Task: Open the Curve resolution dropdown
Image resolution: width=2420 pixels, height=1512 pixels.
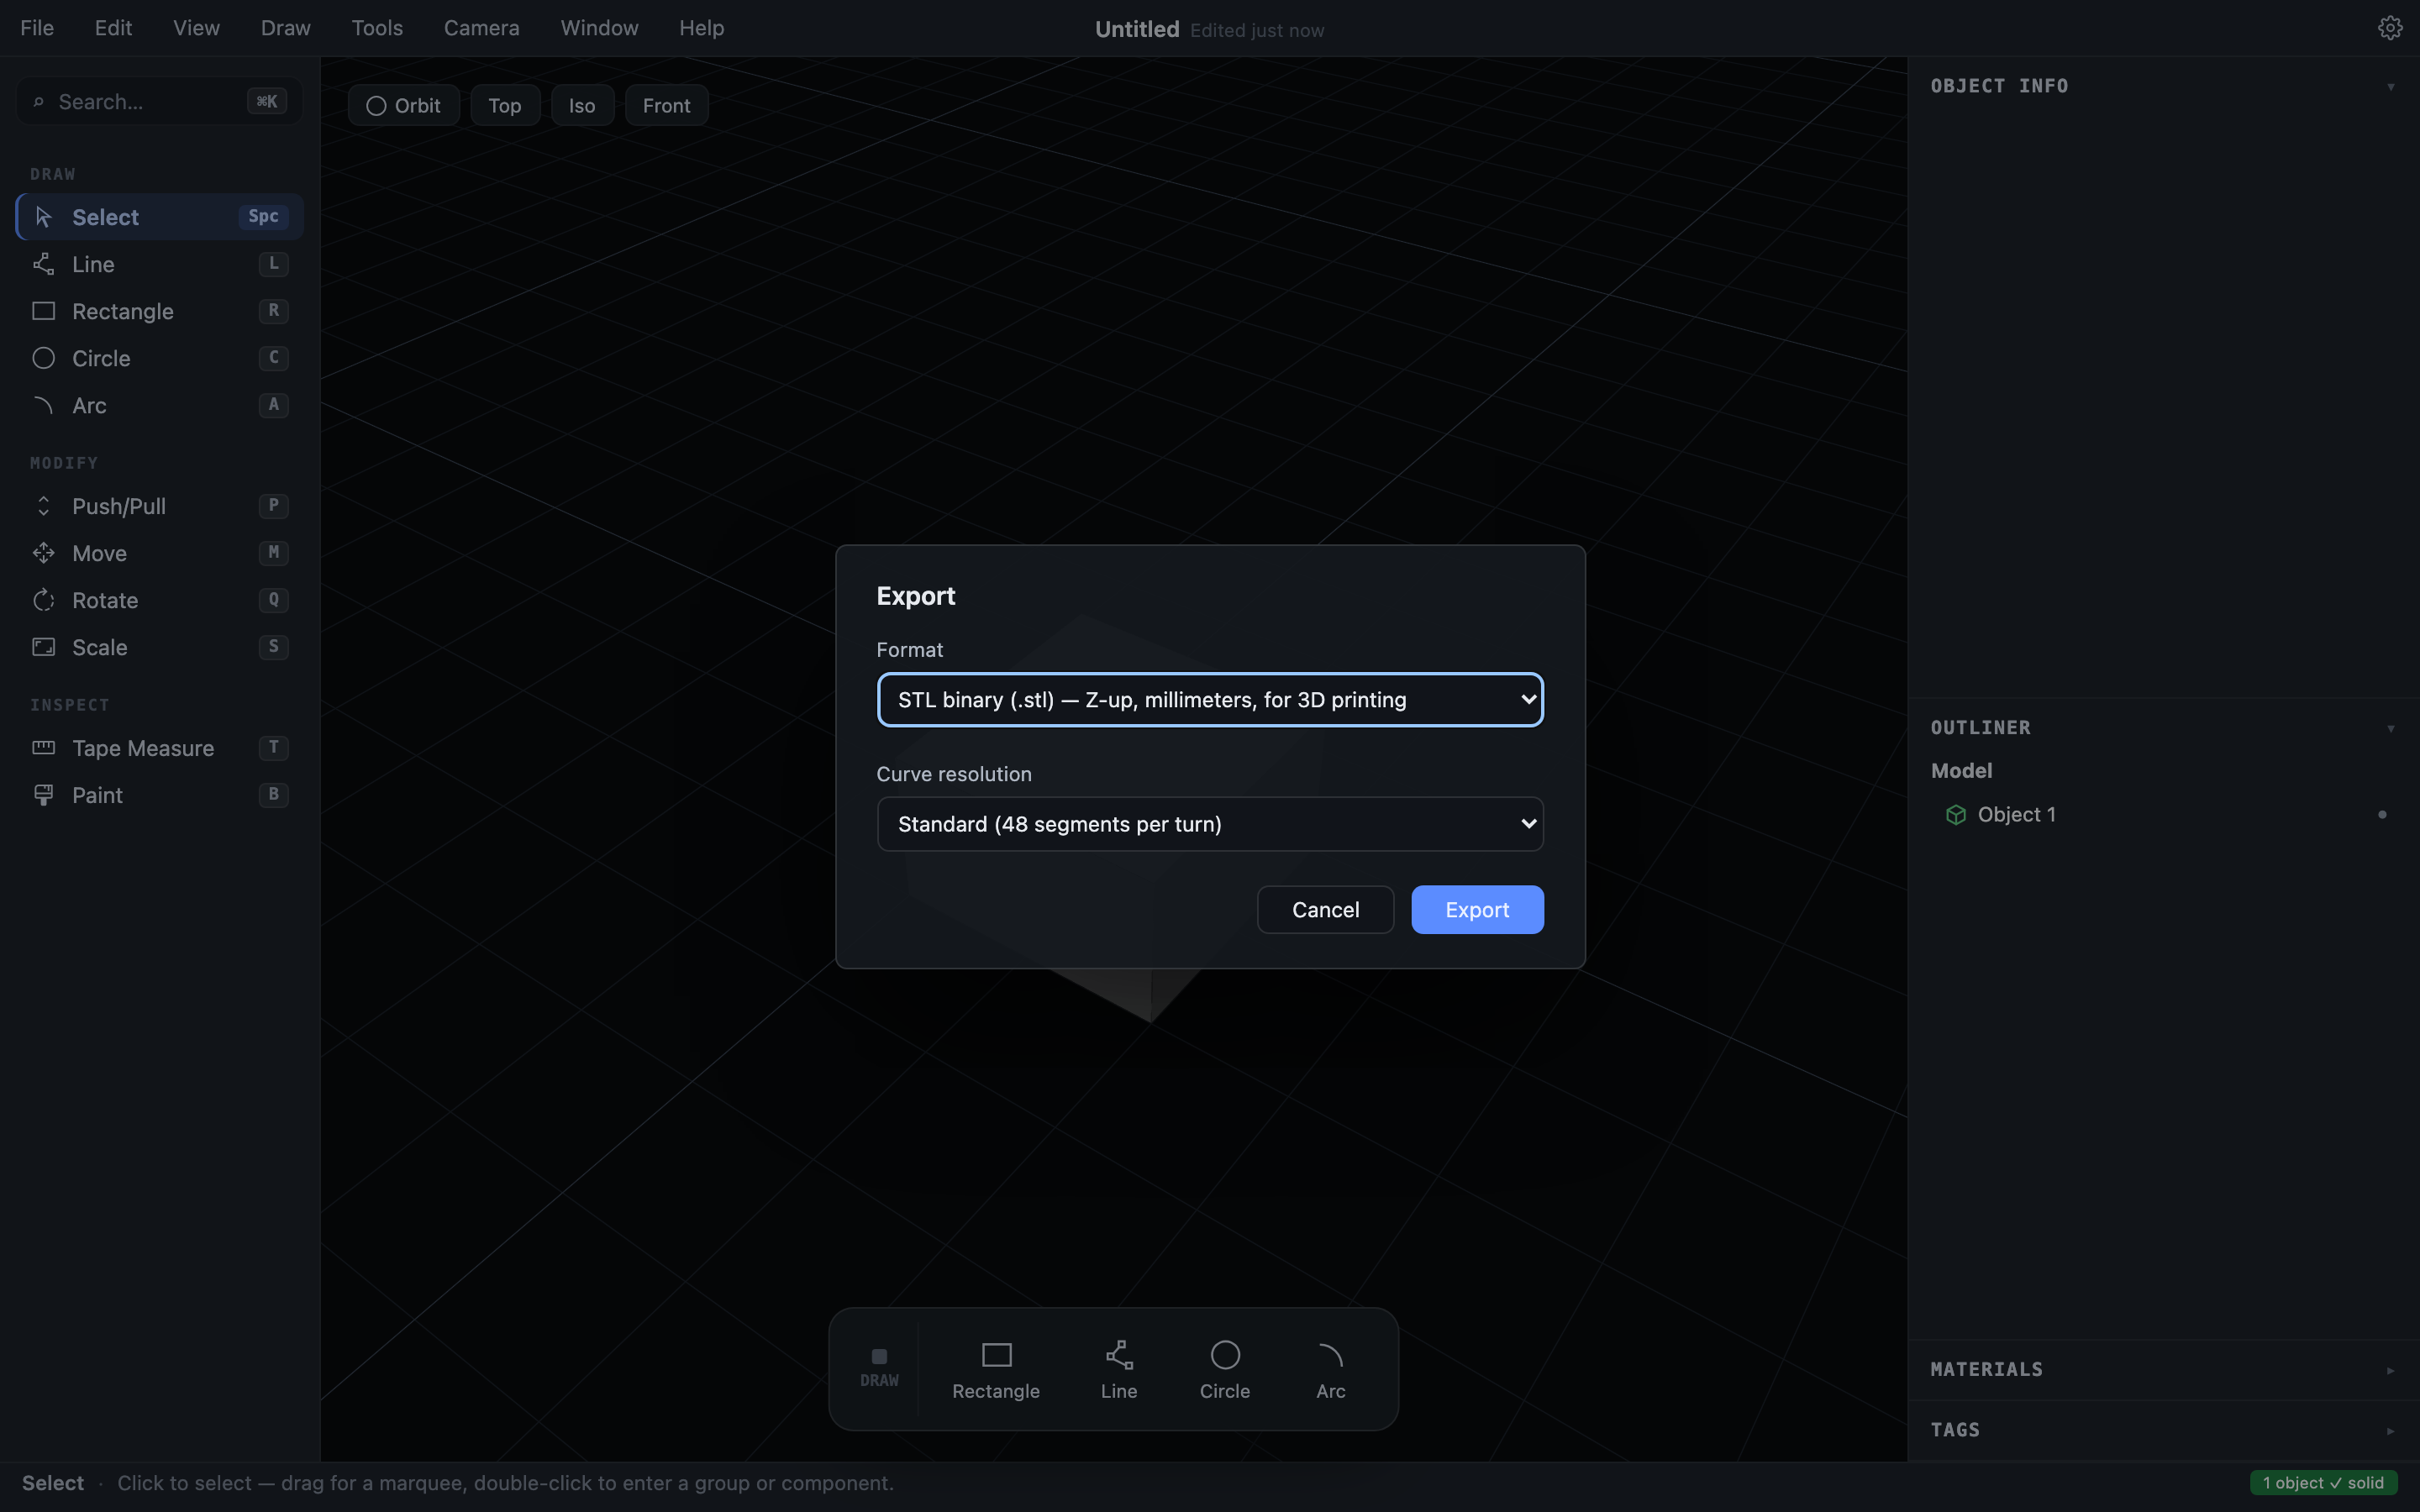Action: coord(1210,824)
